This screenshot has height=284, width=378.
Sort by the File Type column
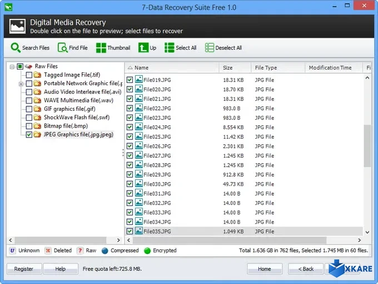(278, 67)
